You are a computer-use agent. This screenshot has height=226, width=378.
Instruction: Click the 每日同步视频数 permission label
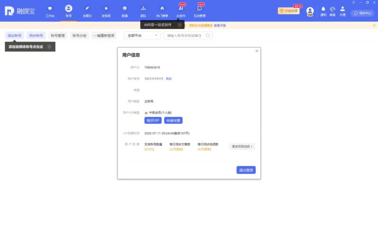point(208,144)
